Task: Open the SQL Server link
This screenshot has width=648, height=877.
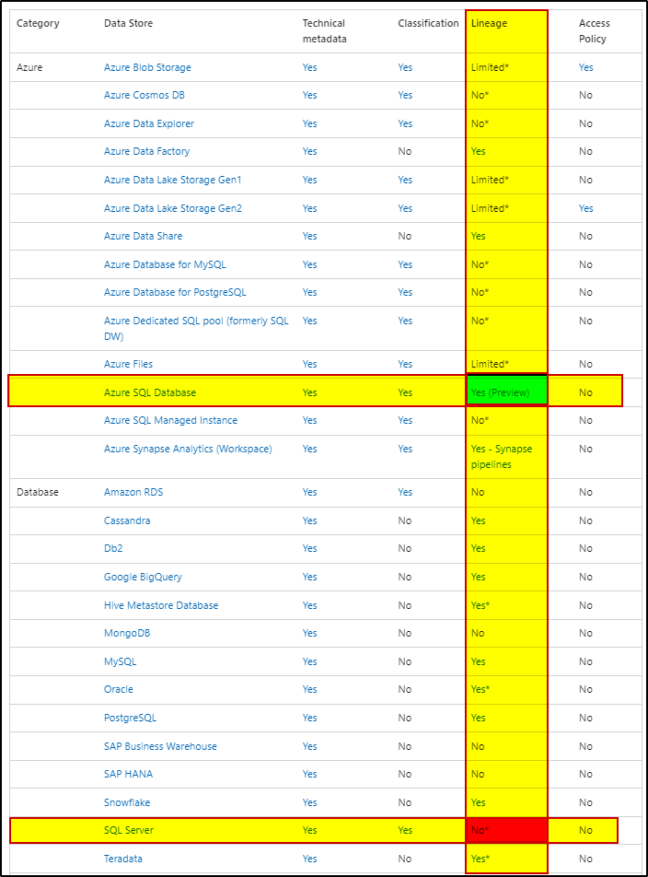Action: click(x=129, y=831)
